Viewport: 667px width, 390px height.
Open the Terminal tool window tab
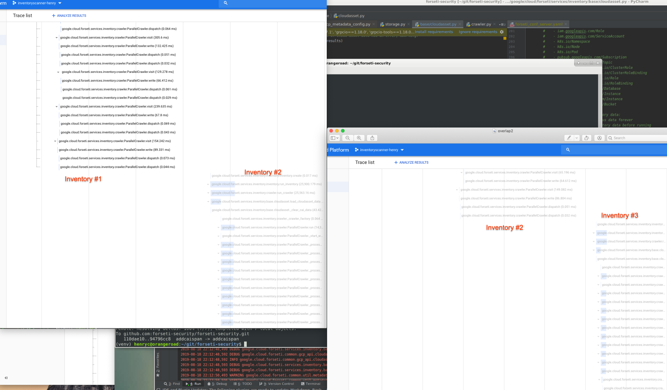[311, 384]
